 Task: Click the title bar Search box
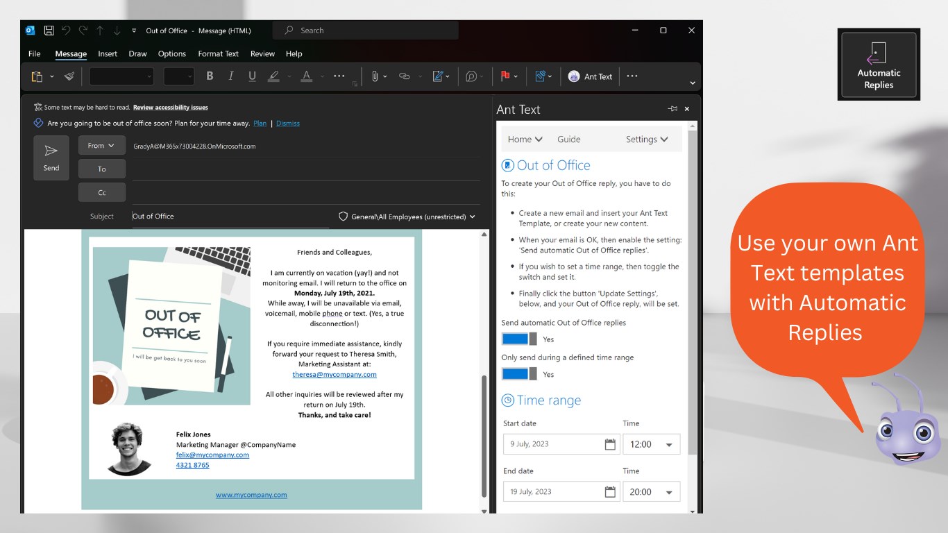tap(366, 31)
